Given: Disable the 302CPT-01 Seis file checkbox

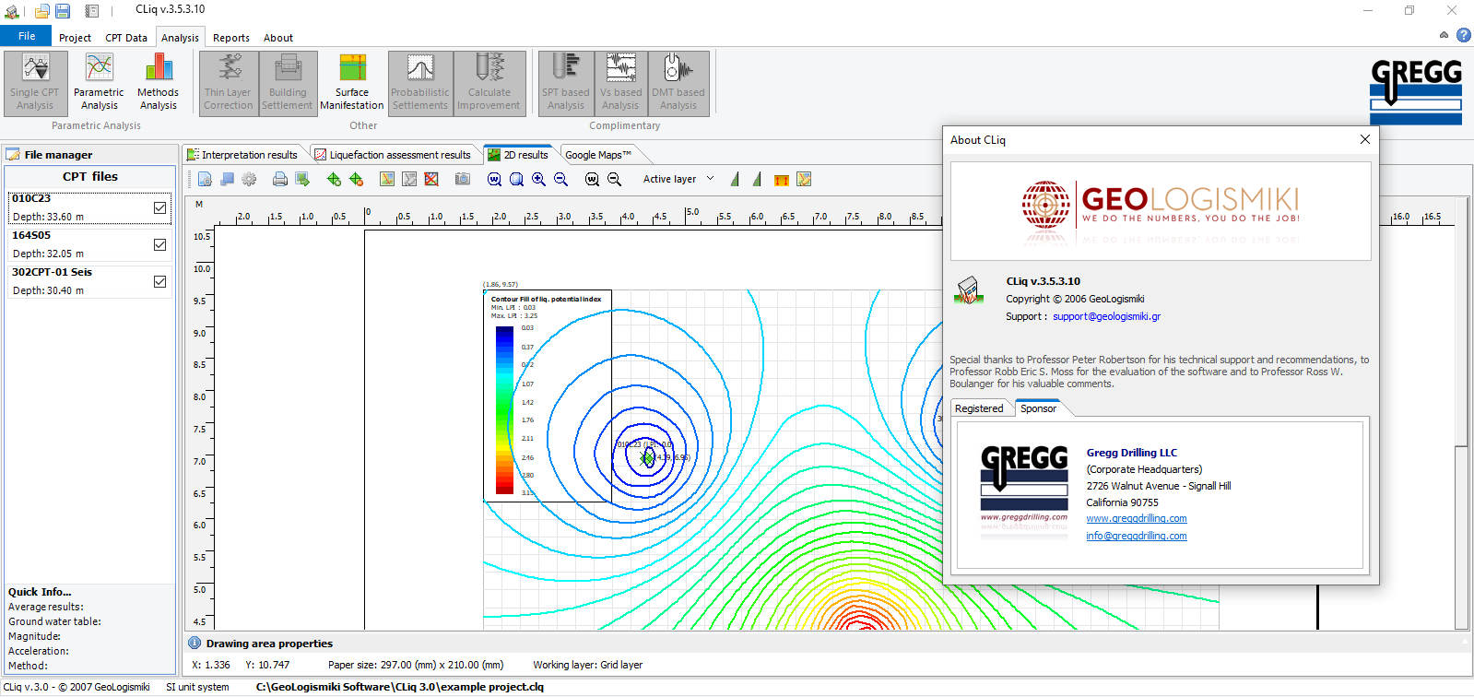Looking at the screenshot, I should [160, 282].
